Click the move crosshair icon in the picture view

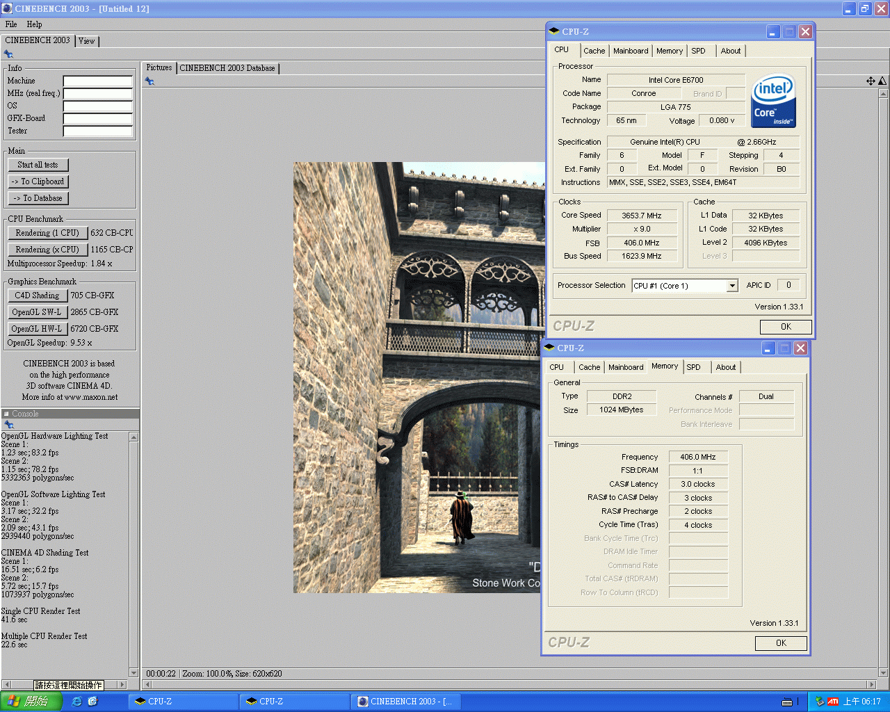click(x=871, y=81)
